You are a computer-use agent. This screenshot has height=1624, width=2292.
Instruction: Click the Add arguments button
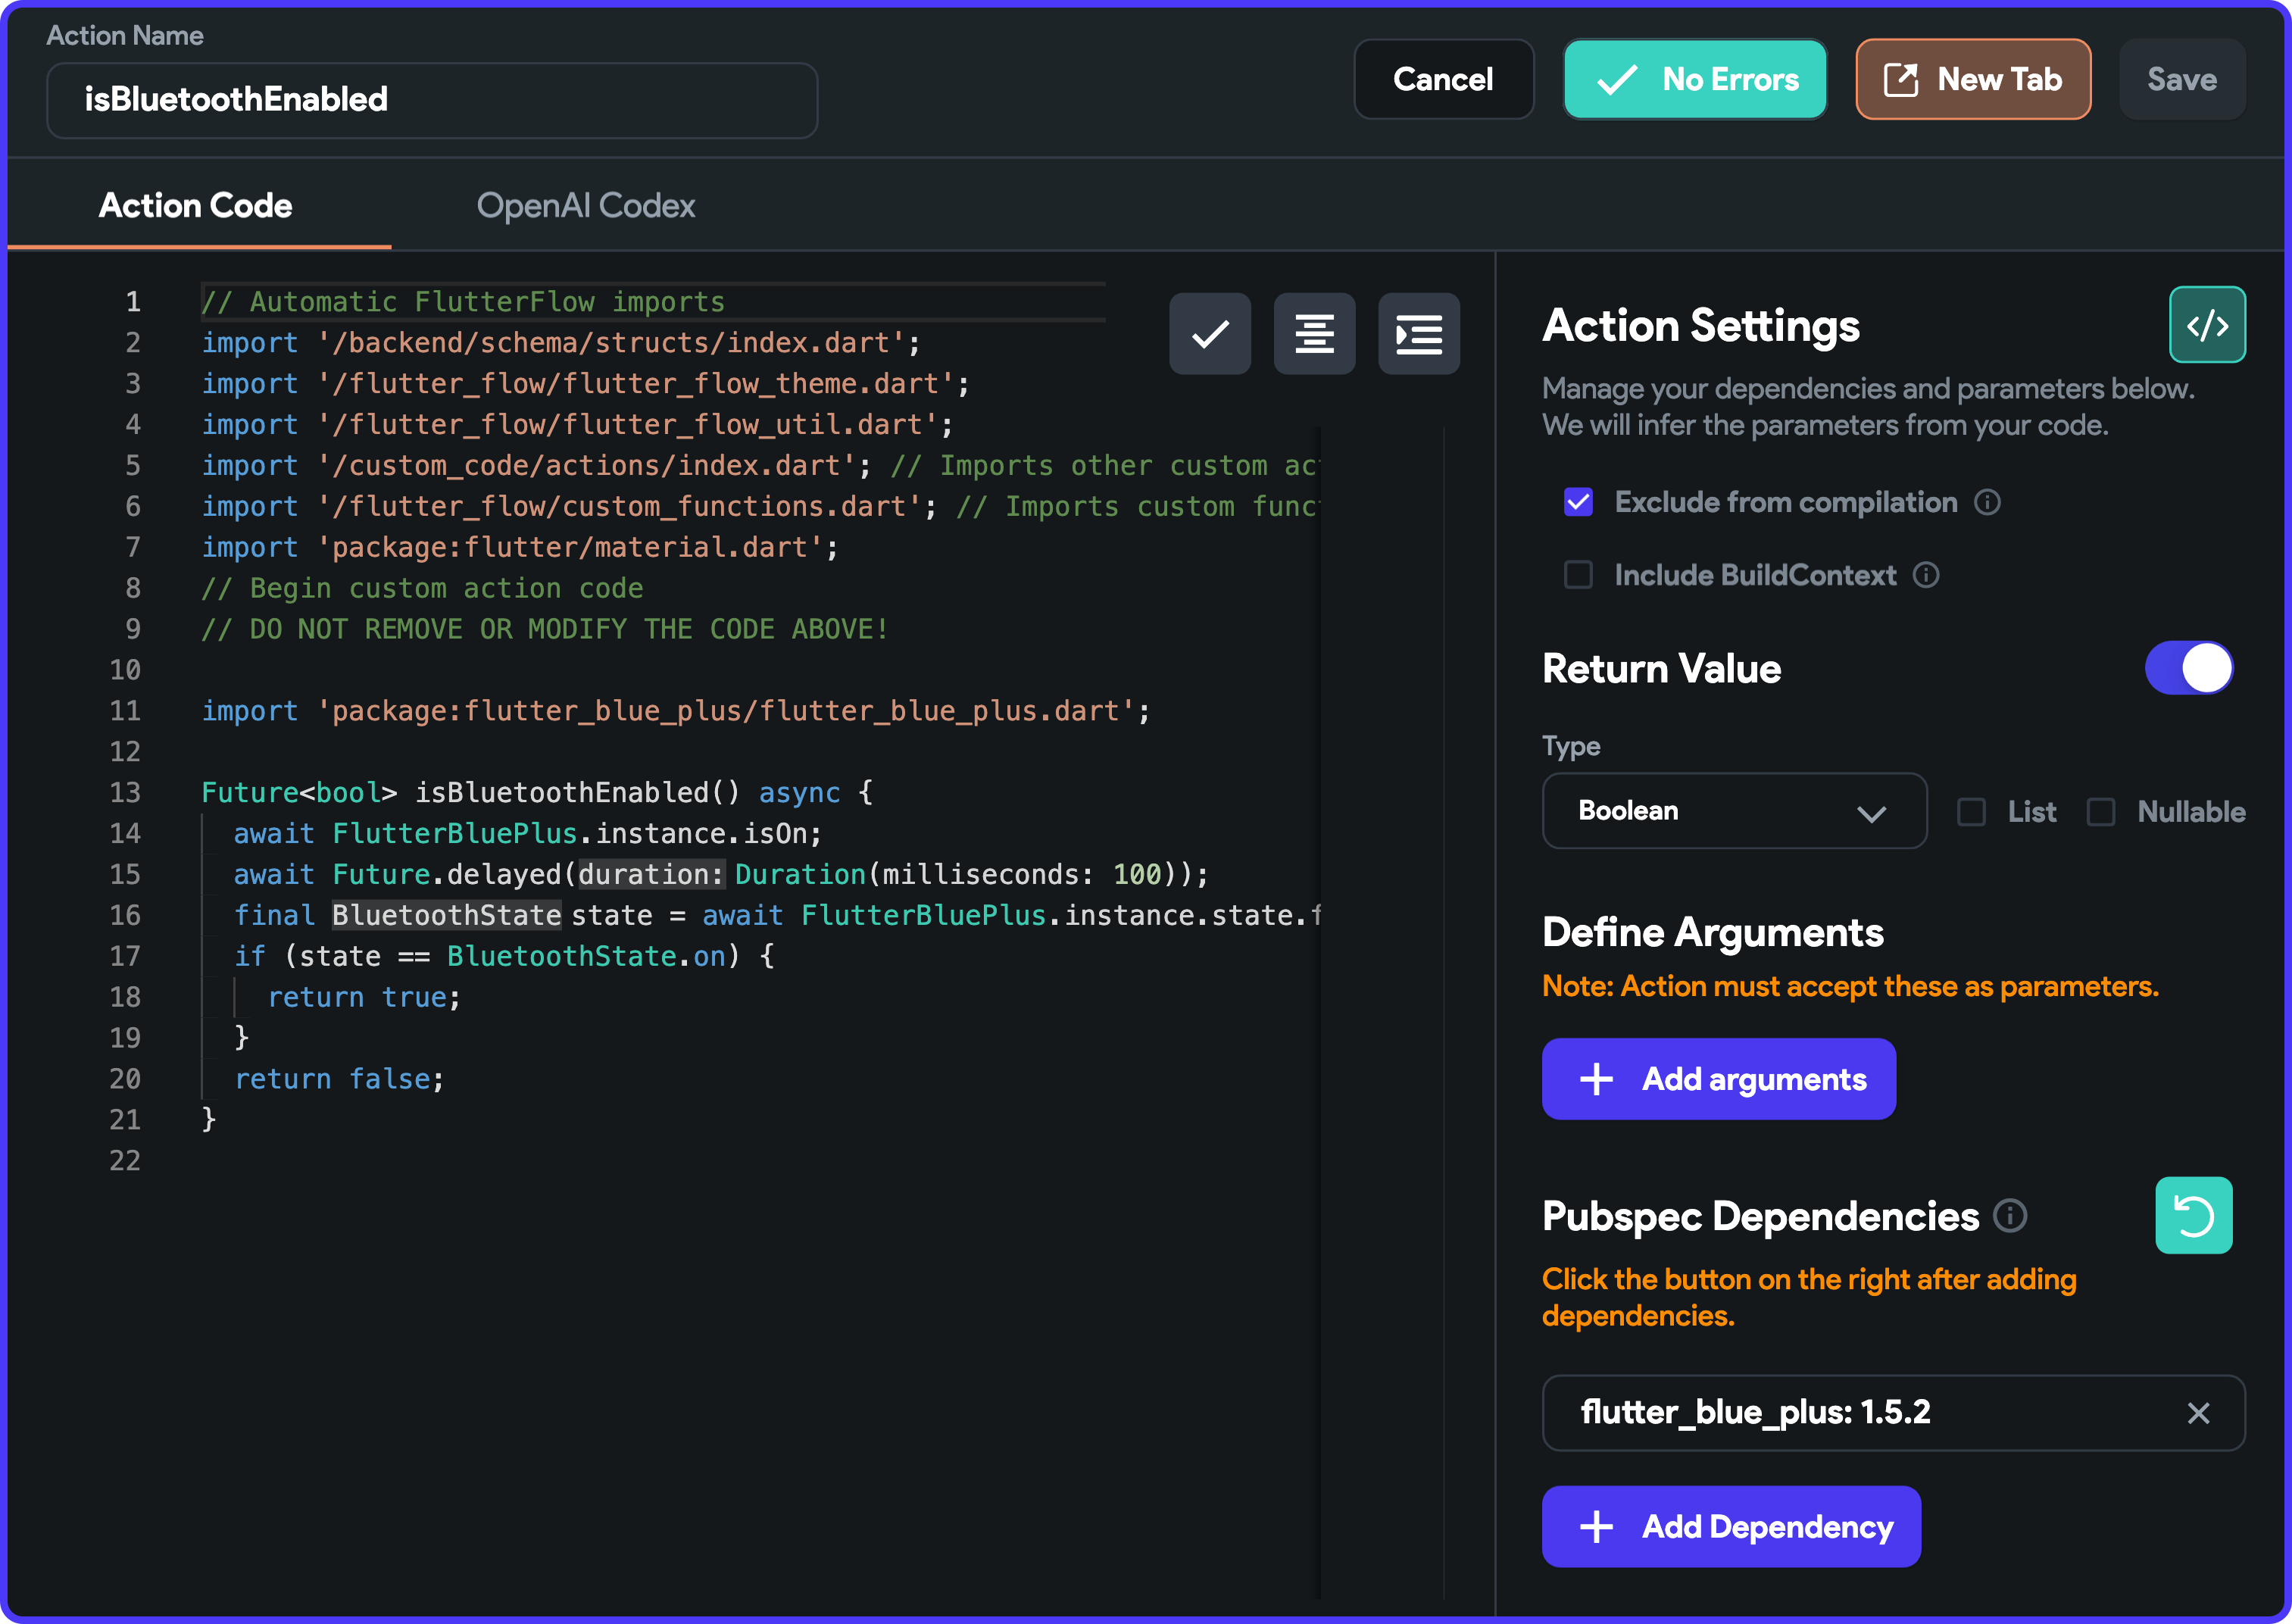1718,1079
